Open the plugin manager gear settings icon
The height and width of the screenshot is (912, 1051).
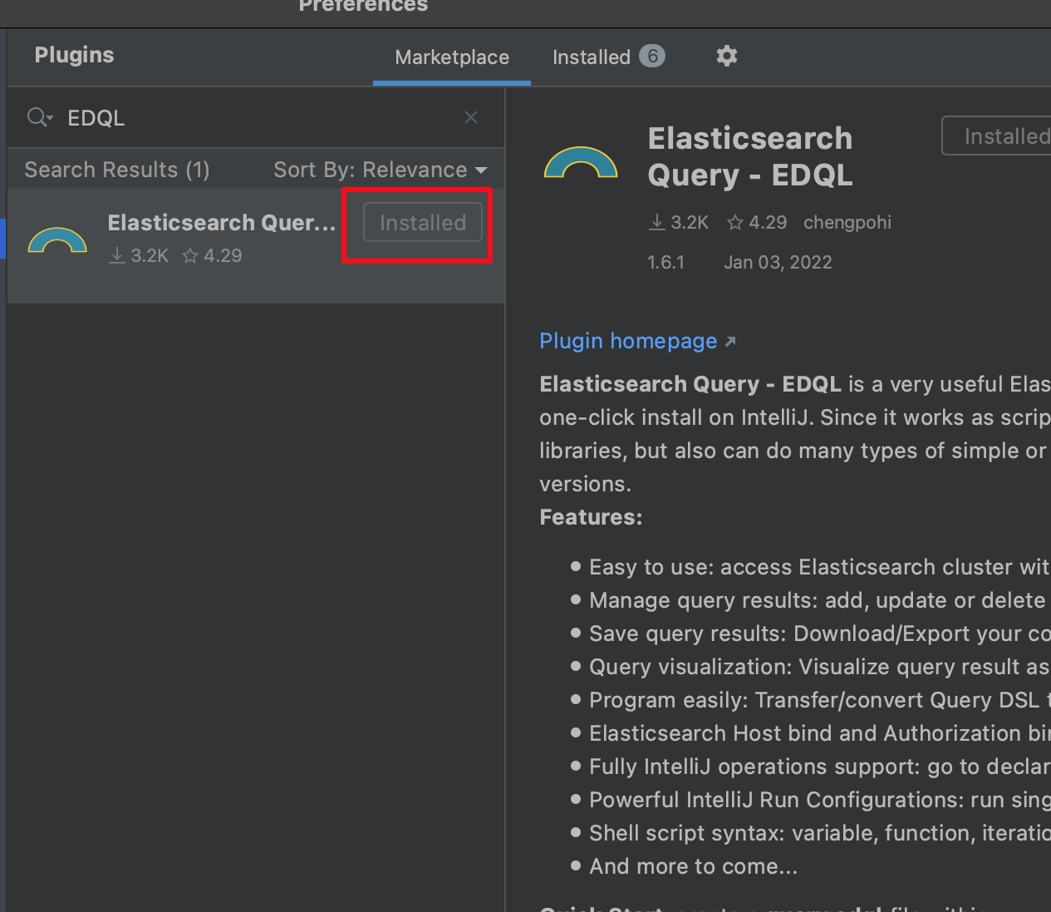(726, 56)
